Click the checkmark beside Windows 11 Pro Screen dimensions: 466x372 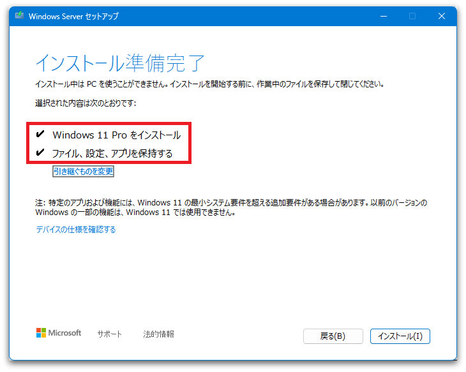pos(40,134)
